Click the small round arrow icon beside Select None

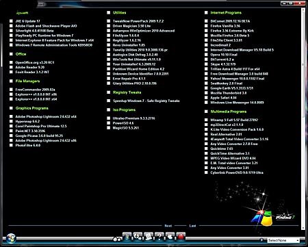(261, 239)
